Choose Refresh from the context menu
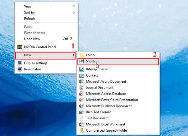This screenshot has width=188, height=136. 46,19
